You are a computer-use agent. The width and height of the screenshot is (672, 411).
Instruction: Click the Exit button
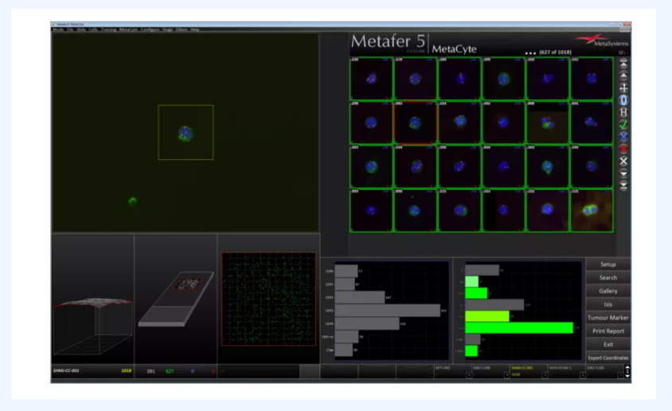pyautogui.click(x=608, y=344)
